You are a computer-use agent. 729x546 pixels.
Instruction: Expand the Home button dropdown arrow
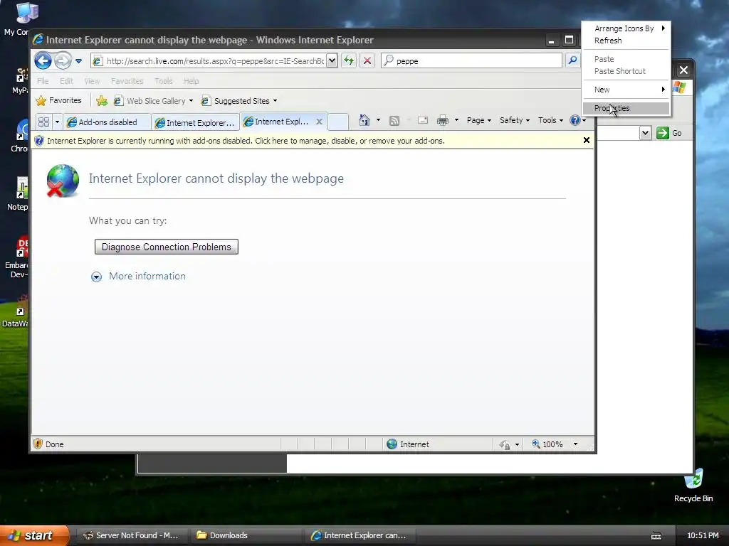[x=378, y=120]
